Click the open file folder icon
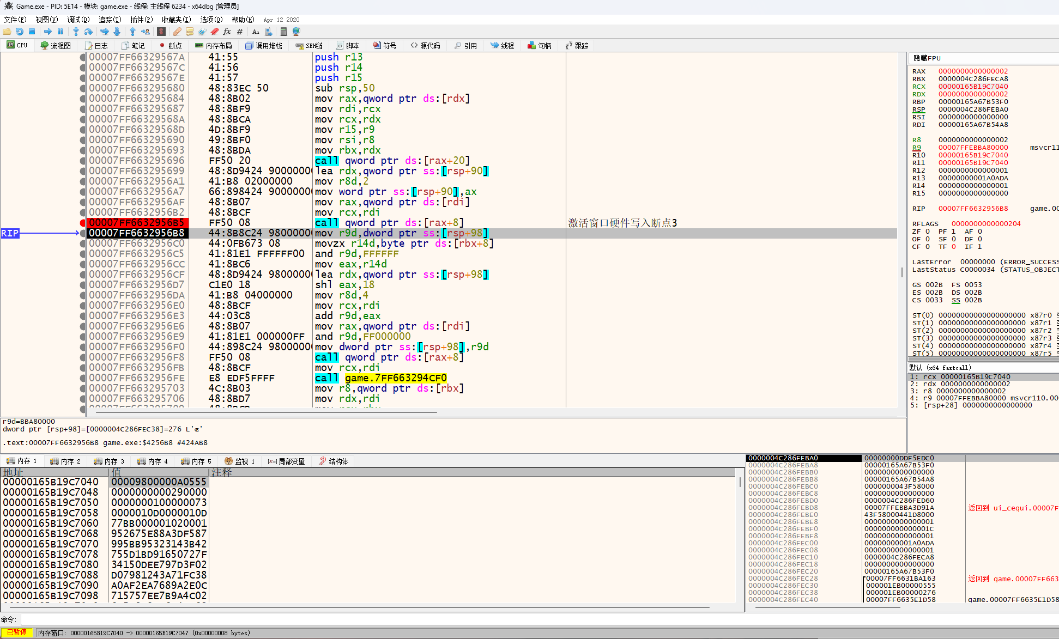The height and width of the screenshot is (639, 1059). pyautogui.click(x=7, y=32)
